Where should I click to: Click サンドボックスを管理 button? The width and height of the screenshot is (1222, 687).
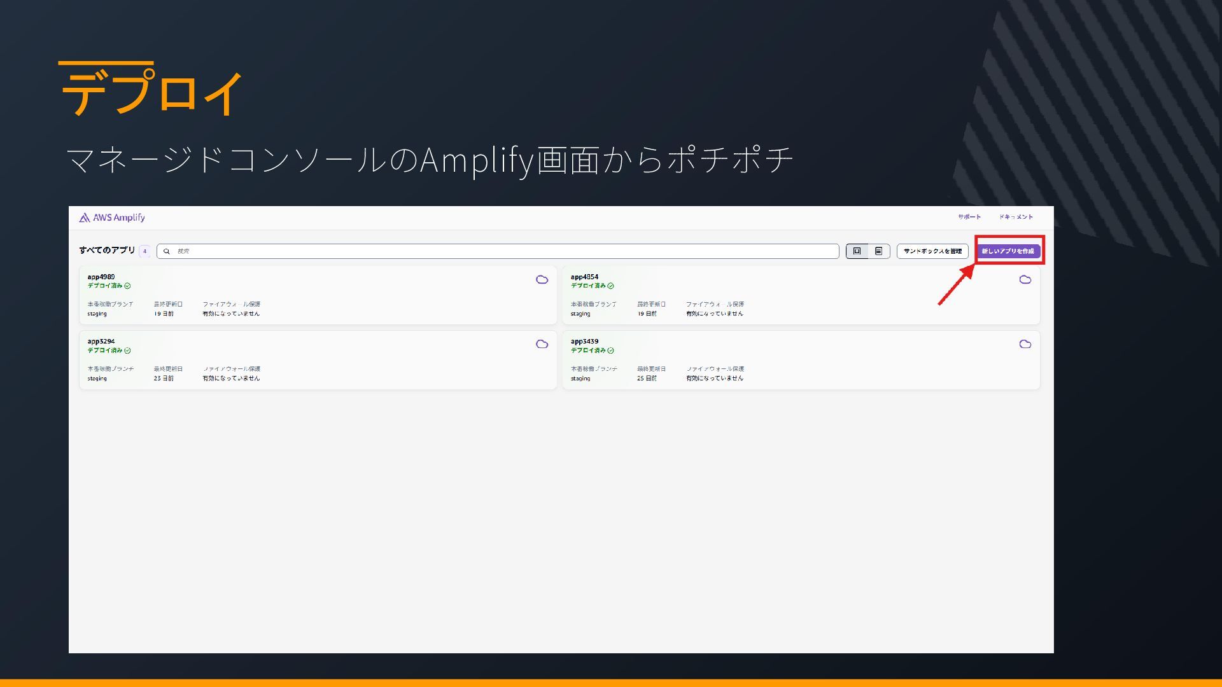pos(932,251)
